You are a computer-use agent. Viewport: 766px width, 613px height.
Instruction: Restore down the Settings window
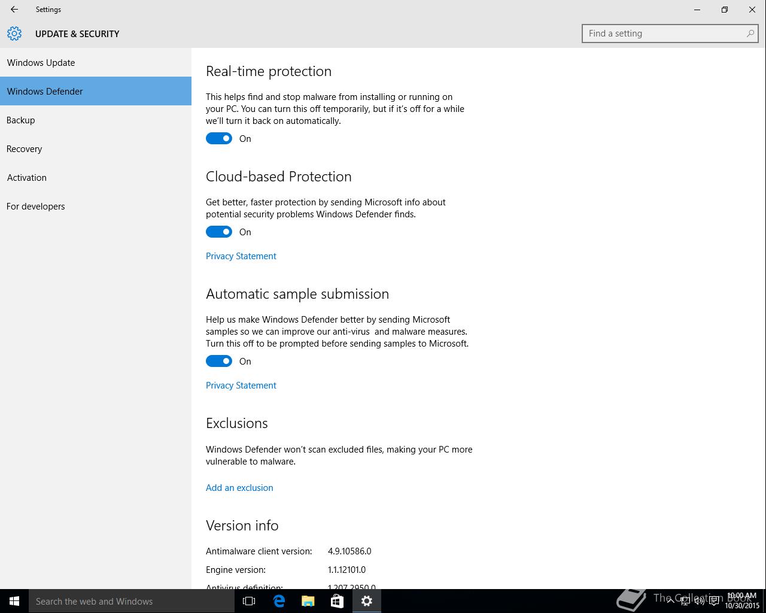point(725,10)
